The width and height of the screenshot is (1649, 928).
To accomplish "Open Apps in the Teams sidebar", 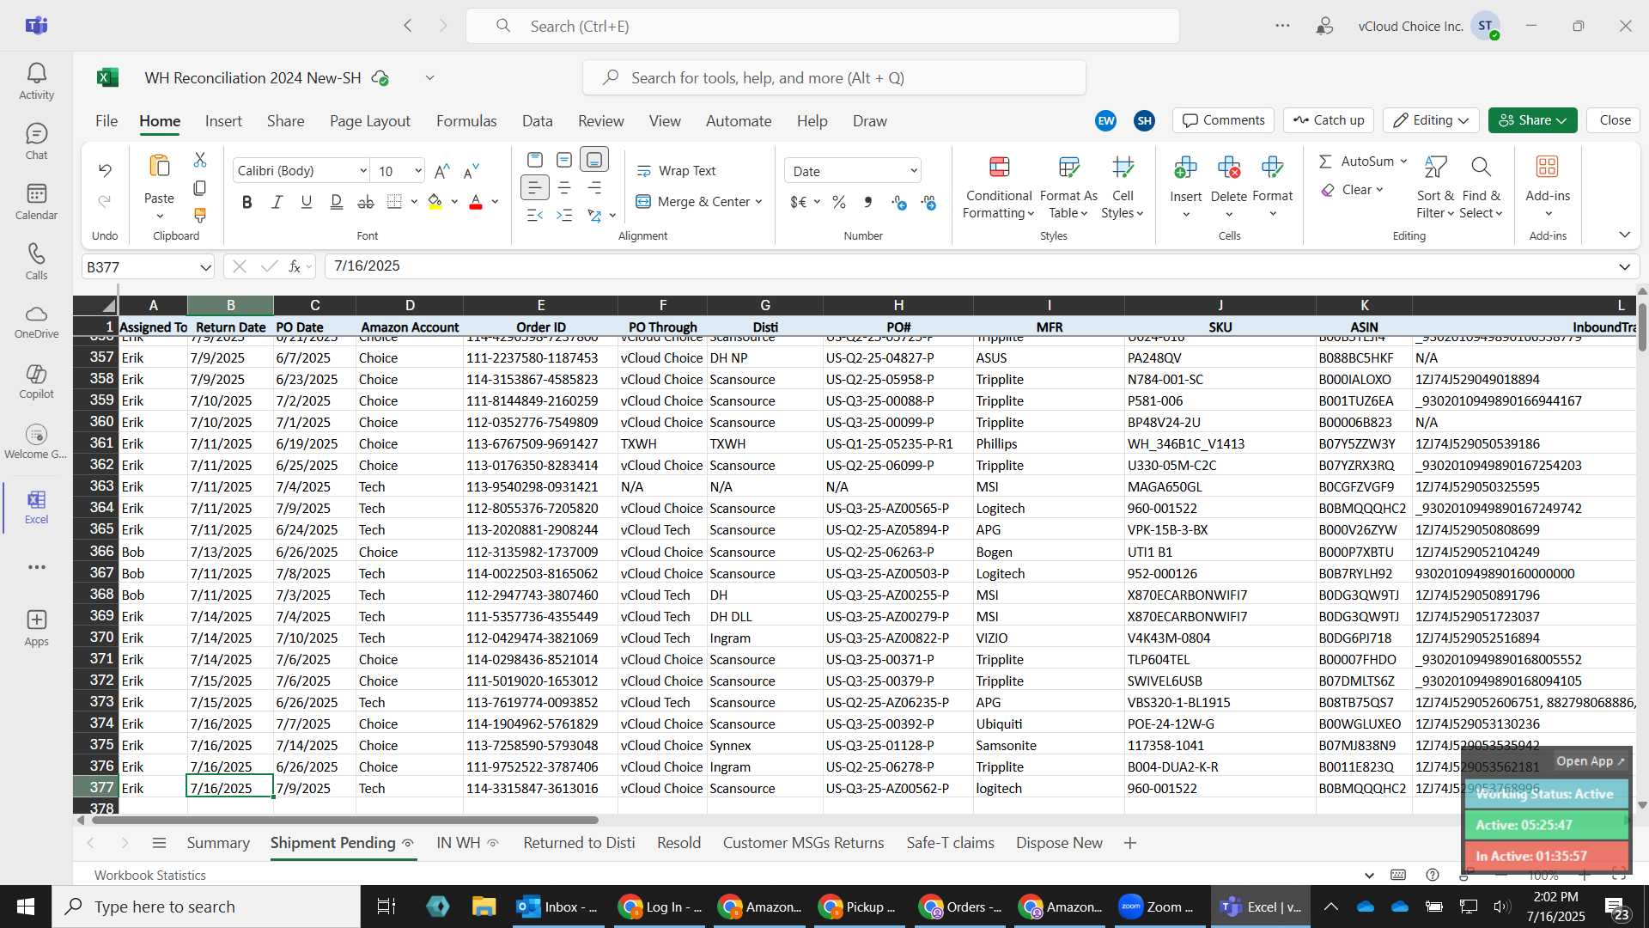I will click(x=36, y=628).
